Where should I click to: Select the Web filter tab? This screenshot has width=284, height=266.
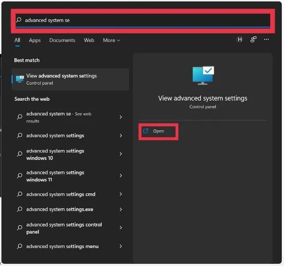[89, 40]
